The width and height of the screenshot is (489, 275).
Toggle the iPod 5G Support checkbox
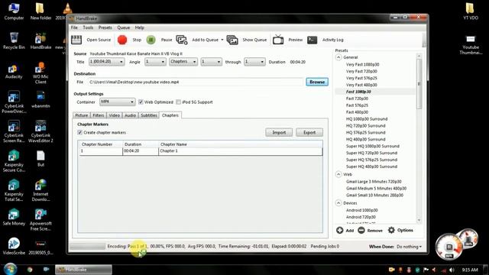point(178,102)
